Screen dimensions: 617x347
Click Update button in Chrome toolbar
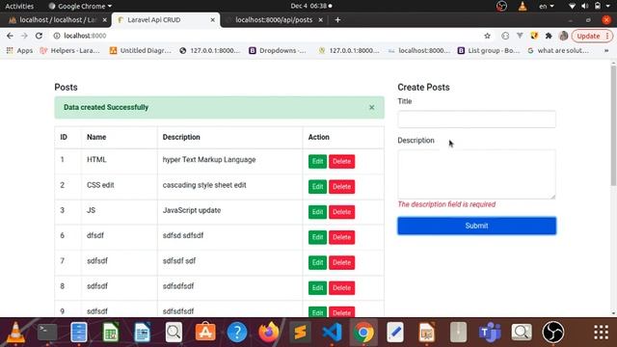(x=588, y=36)
